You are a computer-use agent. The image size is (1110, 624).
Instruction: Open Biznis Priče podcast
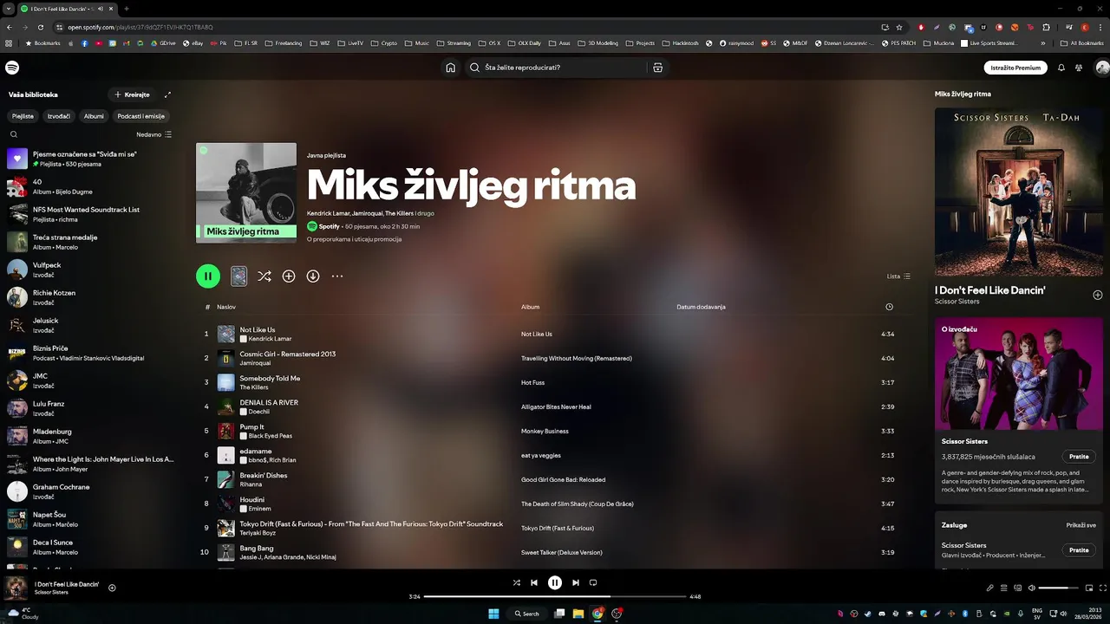click(x=91, y=353)
